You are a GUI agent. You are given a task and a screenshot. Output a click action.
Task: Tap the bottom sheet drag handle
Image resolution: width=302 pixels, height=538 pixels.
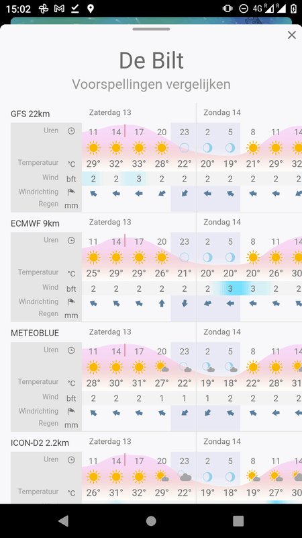tap(151, 29)
